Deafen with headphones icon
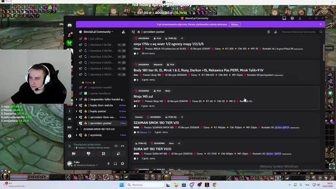 [x=115, y=164]
